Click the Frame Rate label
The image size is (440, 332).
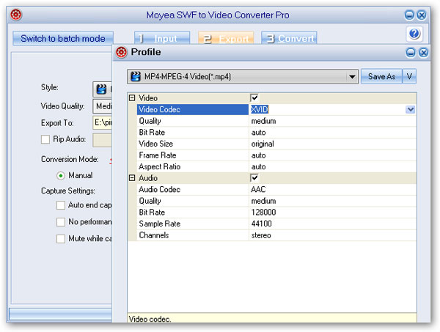pos(158,155)
